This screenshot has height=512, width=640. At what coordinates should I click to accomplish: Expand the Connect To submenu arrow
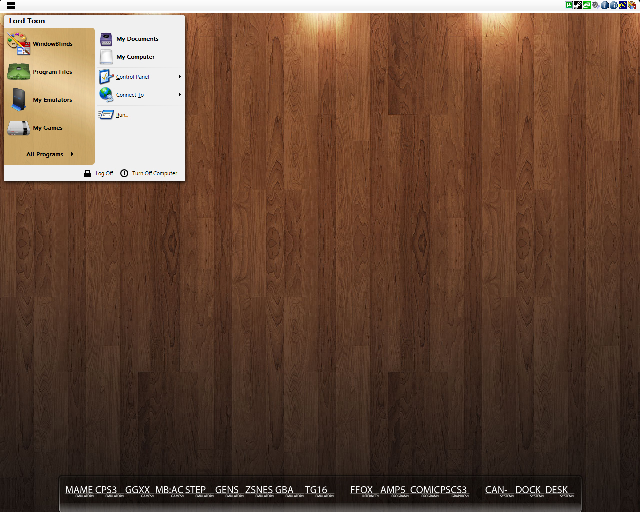tap(179, 95)
